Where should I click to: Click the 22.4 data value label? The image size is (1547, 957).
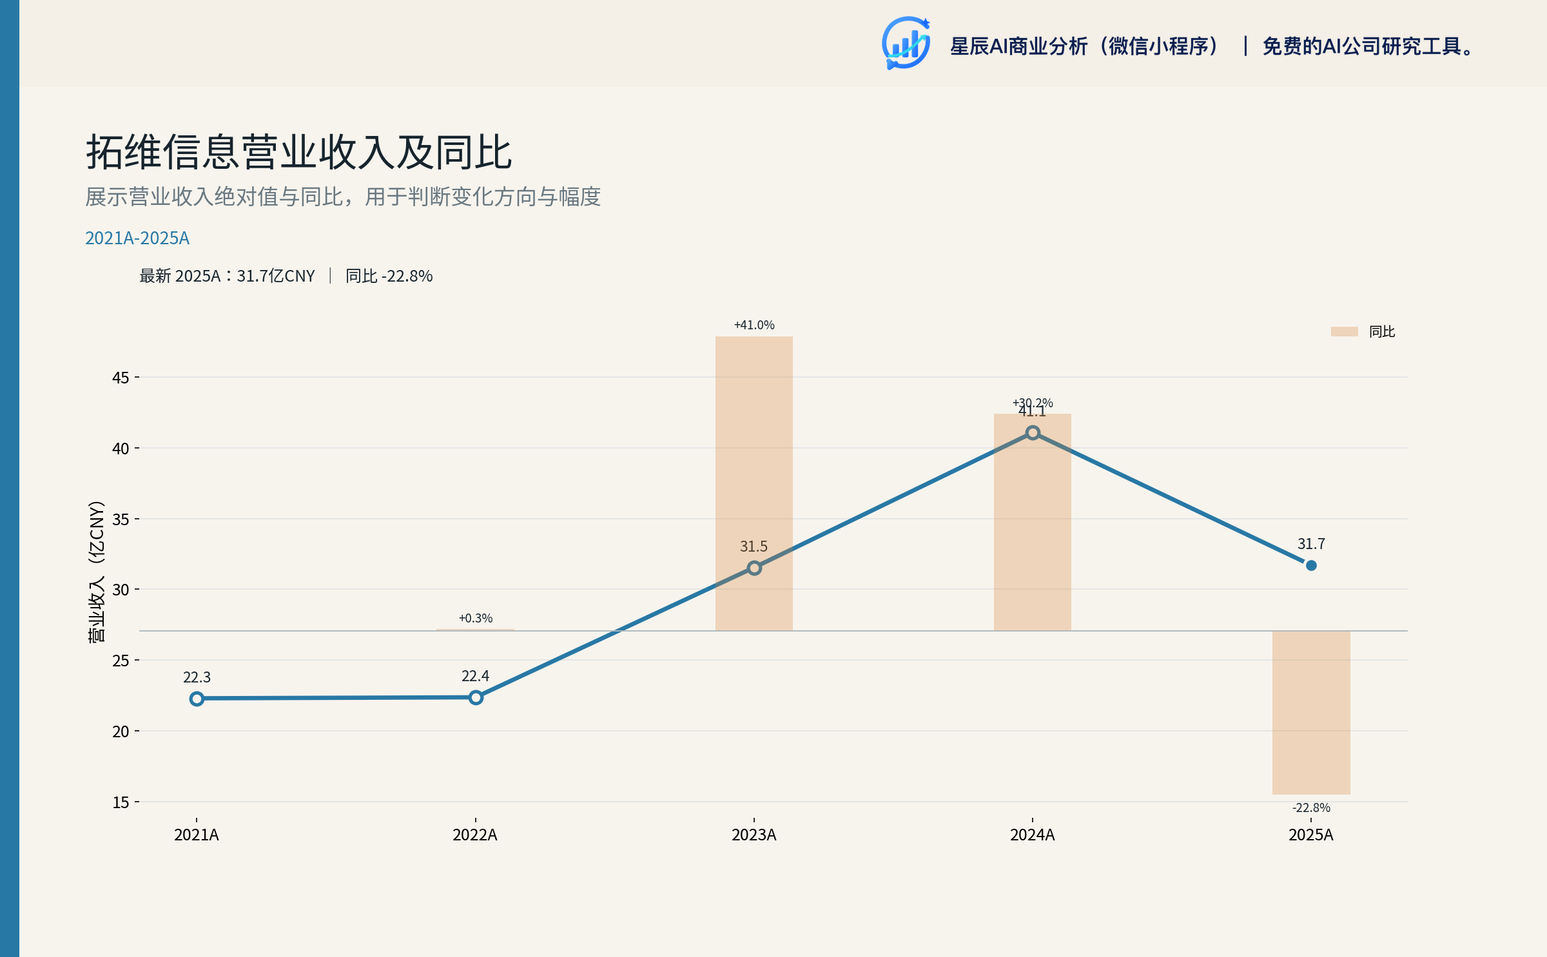476,676
